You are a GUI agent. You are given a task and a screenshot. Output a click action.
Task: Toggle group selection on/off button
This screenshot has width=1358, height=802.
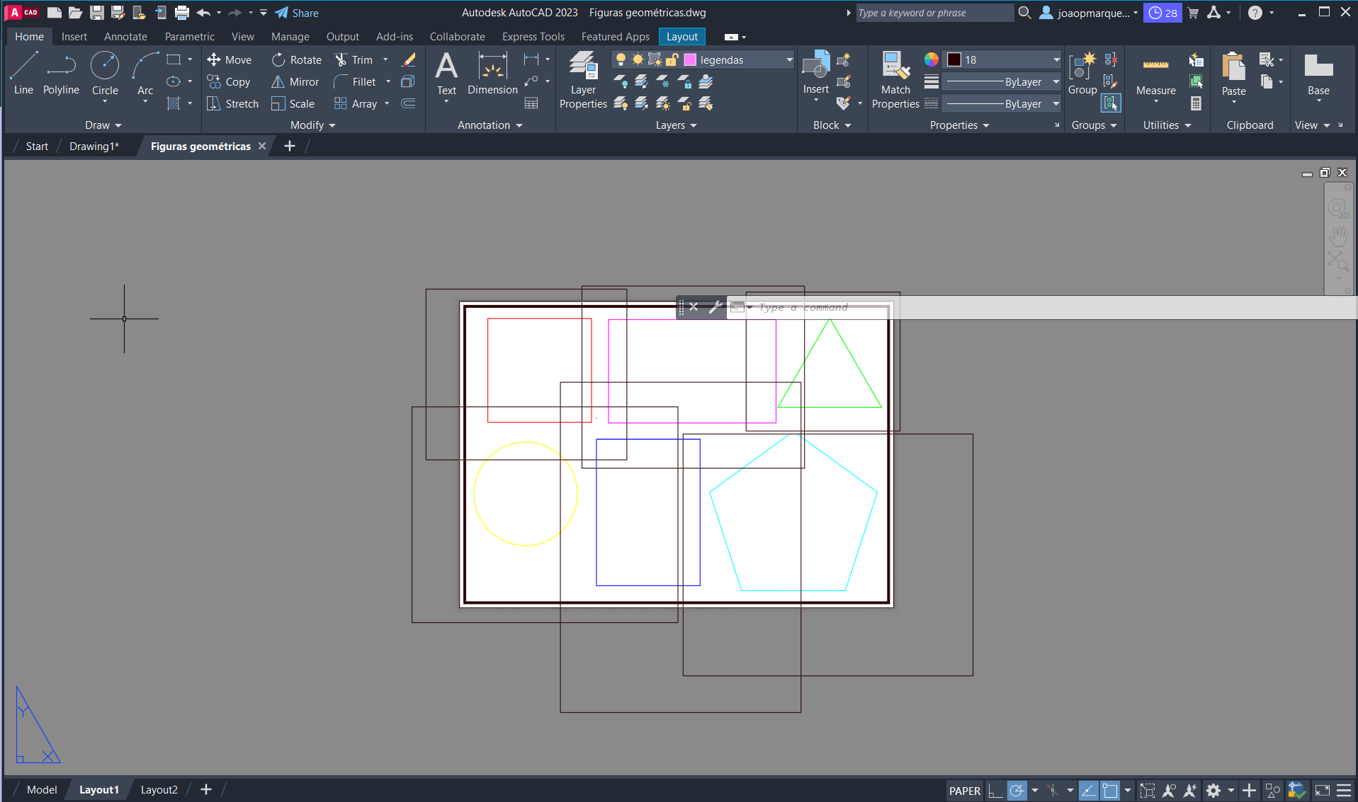1110,103
